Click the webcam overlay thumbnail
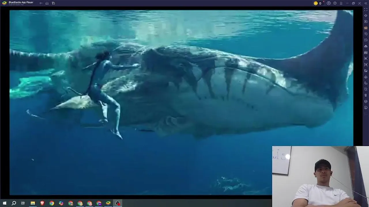Image resolution: width=369 pixels, height=207 pixels. click(320, 177)
